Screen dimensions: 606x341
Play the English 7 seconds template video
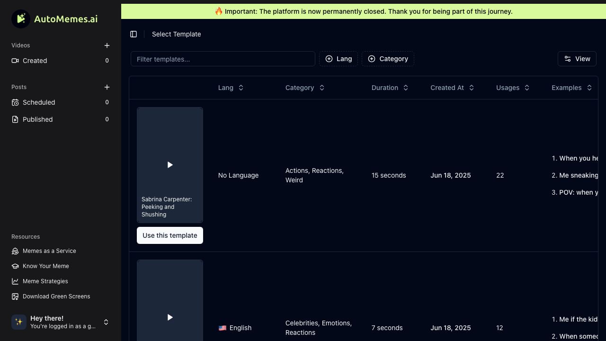click(x=170, y=317)
